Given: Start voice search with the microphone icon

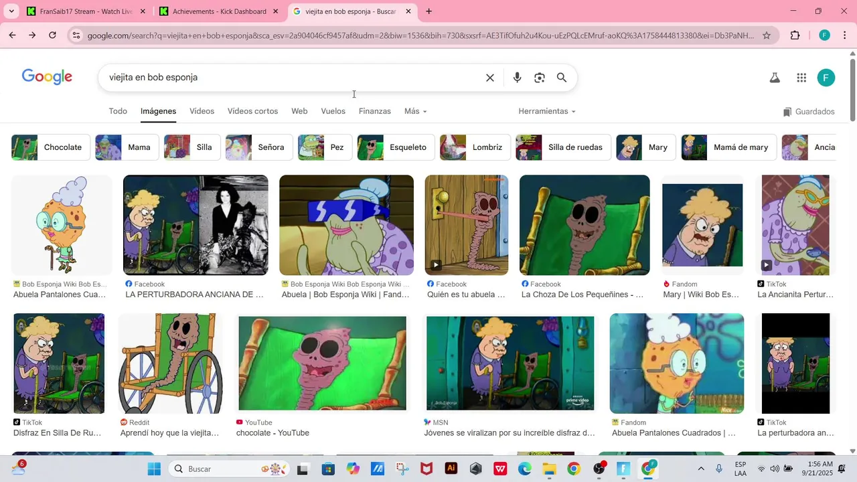Looking at the screenshot, I should [x=517, y=78].
